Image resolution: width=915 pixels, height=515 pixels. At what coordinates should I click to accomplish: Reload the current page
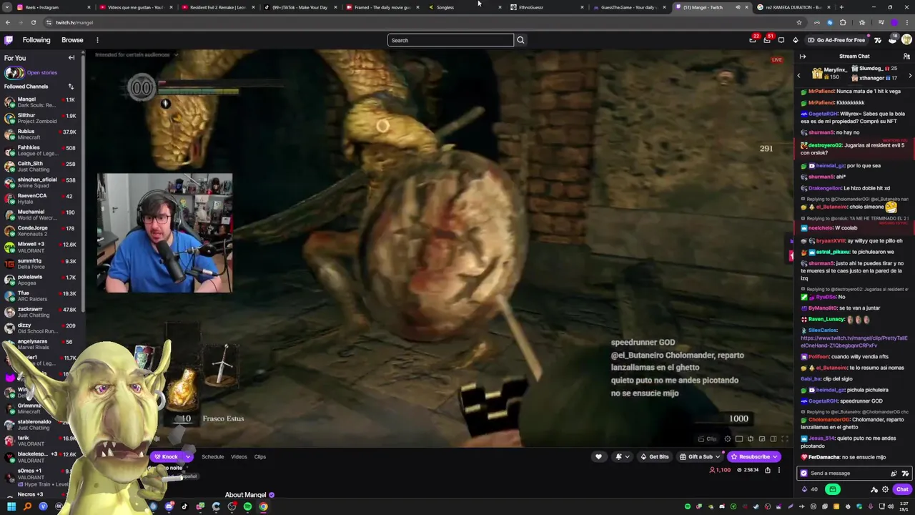click(33, 22)
